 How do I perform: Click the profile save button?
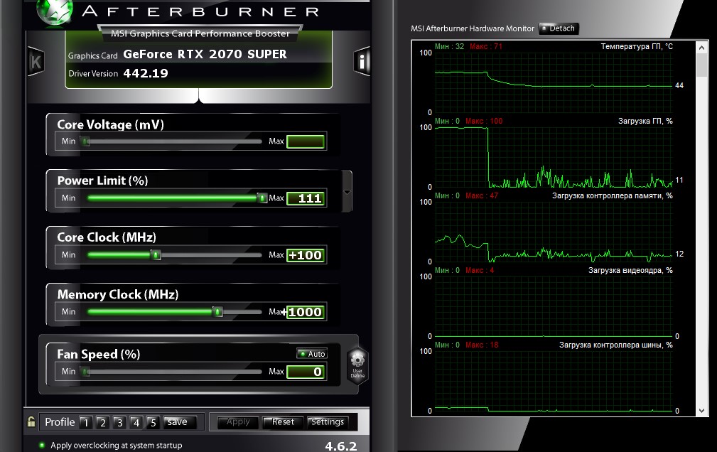[180, 422]
